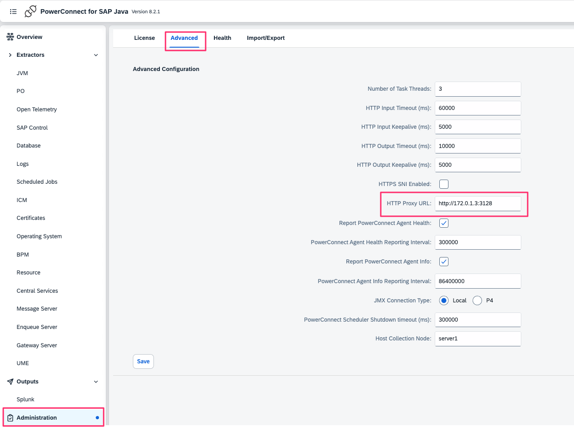Select the License tab
The image size is (574, 427).
(144, 38)
